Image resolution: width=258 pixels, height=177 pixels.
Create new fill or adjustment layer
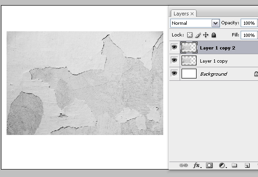[223, 165]
